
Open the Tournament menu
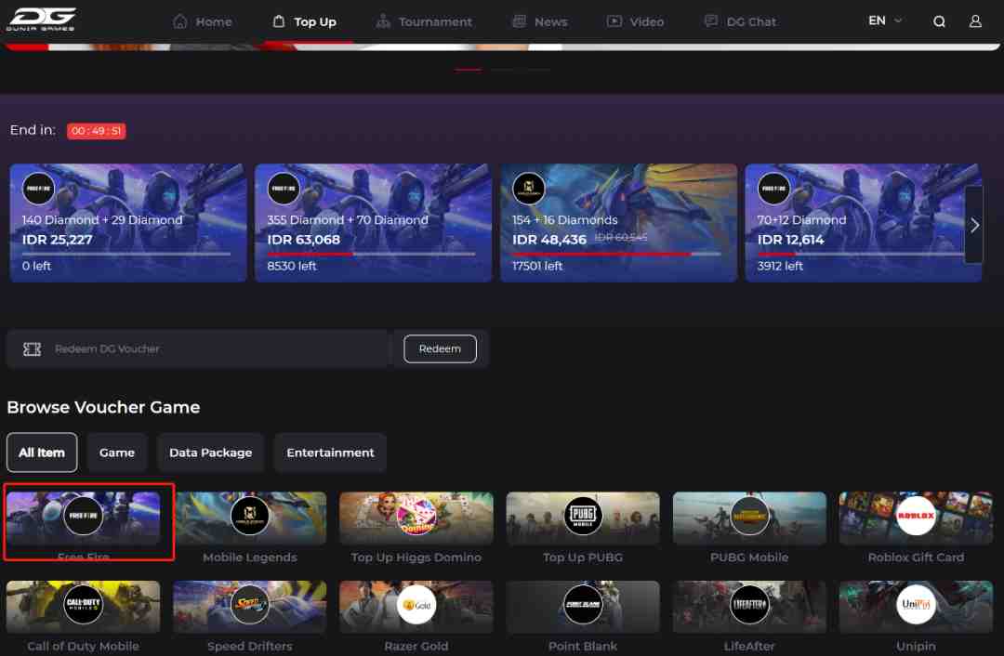coord(424,21)
